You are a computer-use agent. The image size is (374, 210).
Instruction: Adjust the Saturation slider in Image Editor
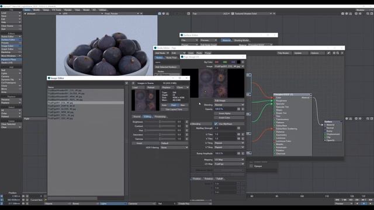coord(160,135)
